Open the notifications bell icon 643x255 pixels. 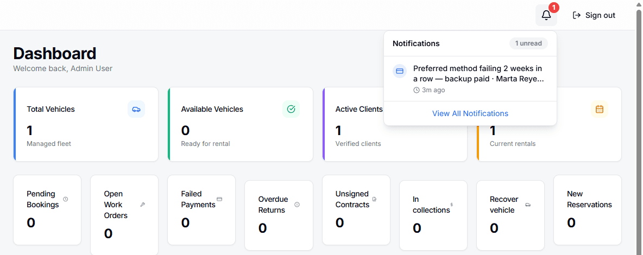tap(546, 15)
